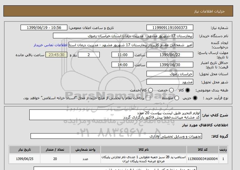Click the کد کالا column header
Image resolution: width=240 pixels, height=170 pixels.
[x=203, y=150]
